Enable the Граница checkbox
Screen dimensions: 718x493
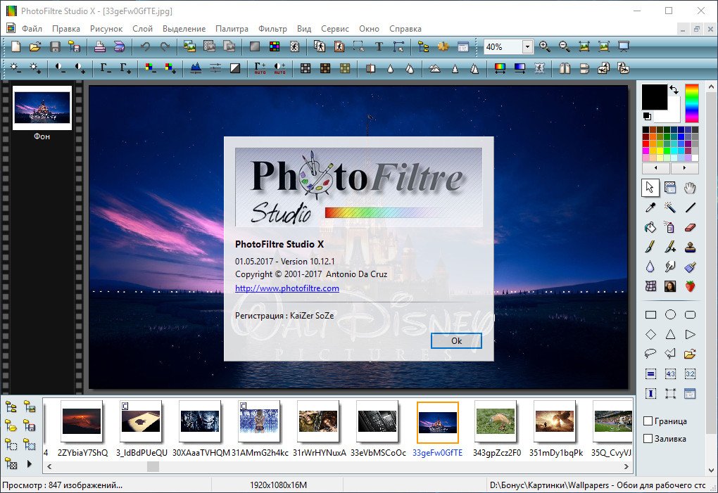pyautogui.click(x=648, y=421)
